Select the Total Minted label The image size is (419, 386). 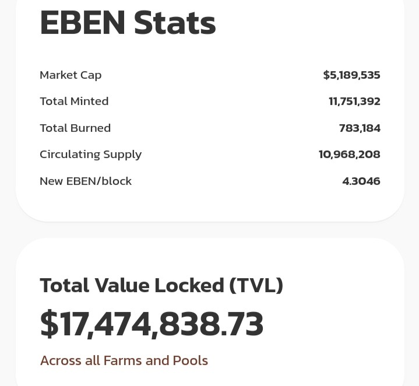click(74, 101)
